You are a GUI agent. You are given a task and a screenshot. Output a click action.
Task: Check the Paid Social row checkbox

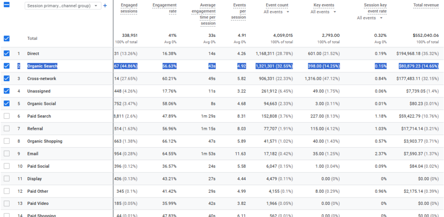pos(7,166)
